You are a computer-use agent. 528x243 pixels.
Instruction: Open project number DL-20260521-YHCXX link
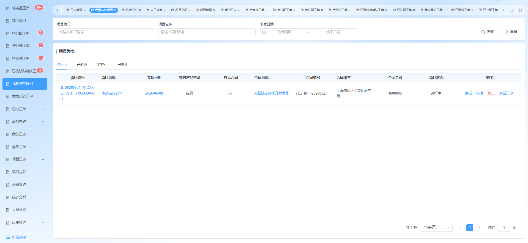pyautogui.click(x=77, y=93)
